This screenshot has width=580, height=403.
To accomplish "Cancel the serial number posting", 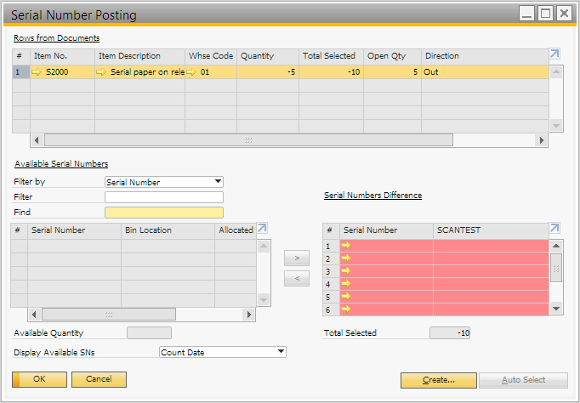I will (99, 379).
